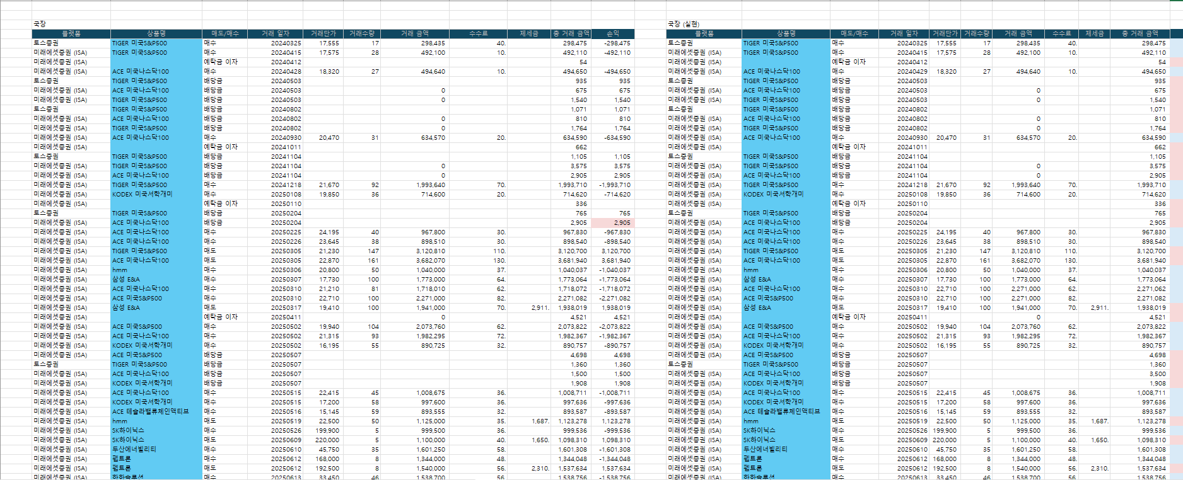Image resolution: width=1183 pixels, height=480 pixels.
Task: Select 플랫폼 header in the 국장 (실현) table
Action: pos(704,33)
